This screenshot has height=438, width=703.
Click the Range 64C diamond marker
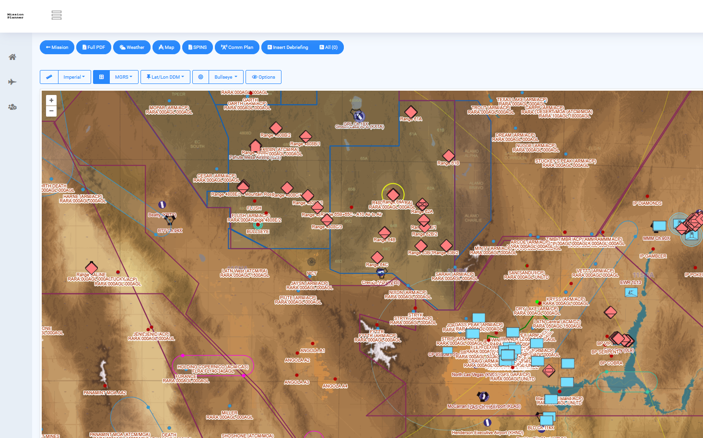377,258
